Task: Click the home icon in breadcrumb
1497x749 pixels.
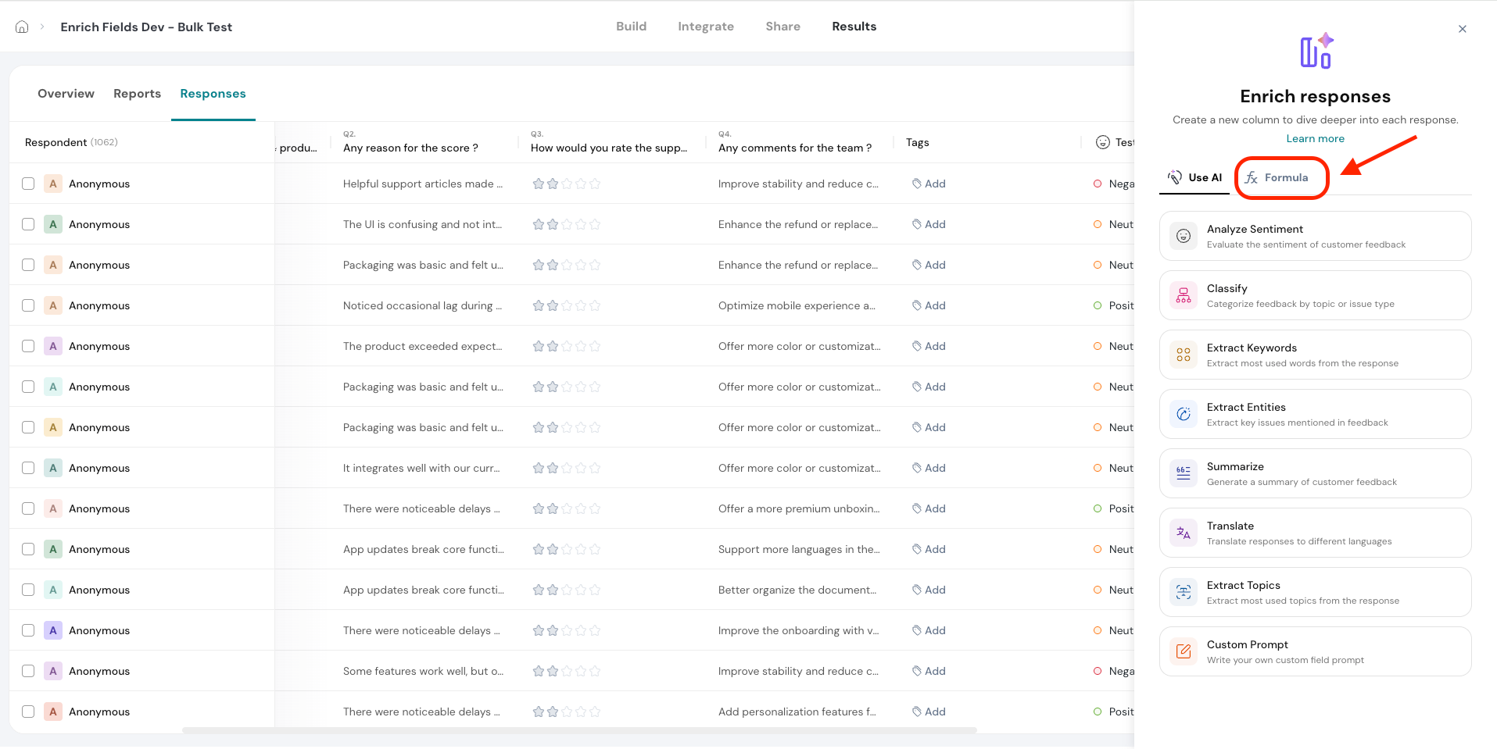Action: pyautogui.click(x=22, y=27)
